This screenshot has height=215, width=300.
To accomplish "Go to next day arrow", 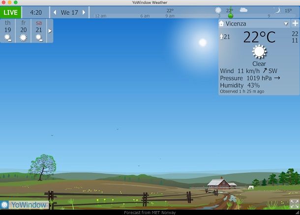I will click(84, 12).
